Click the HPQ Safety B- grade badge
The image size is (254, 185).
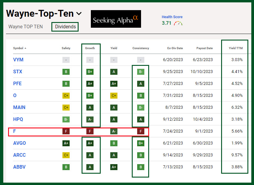point(66,119)
